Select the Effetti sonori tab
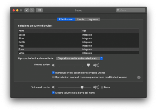The width and height of the screenshot is (157, 111). pos(66,19)
